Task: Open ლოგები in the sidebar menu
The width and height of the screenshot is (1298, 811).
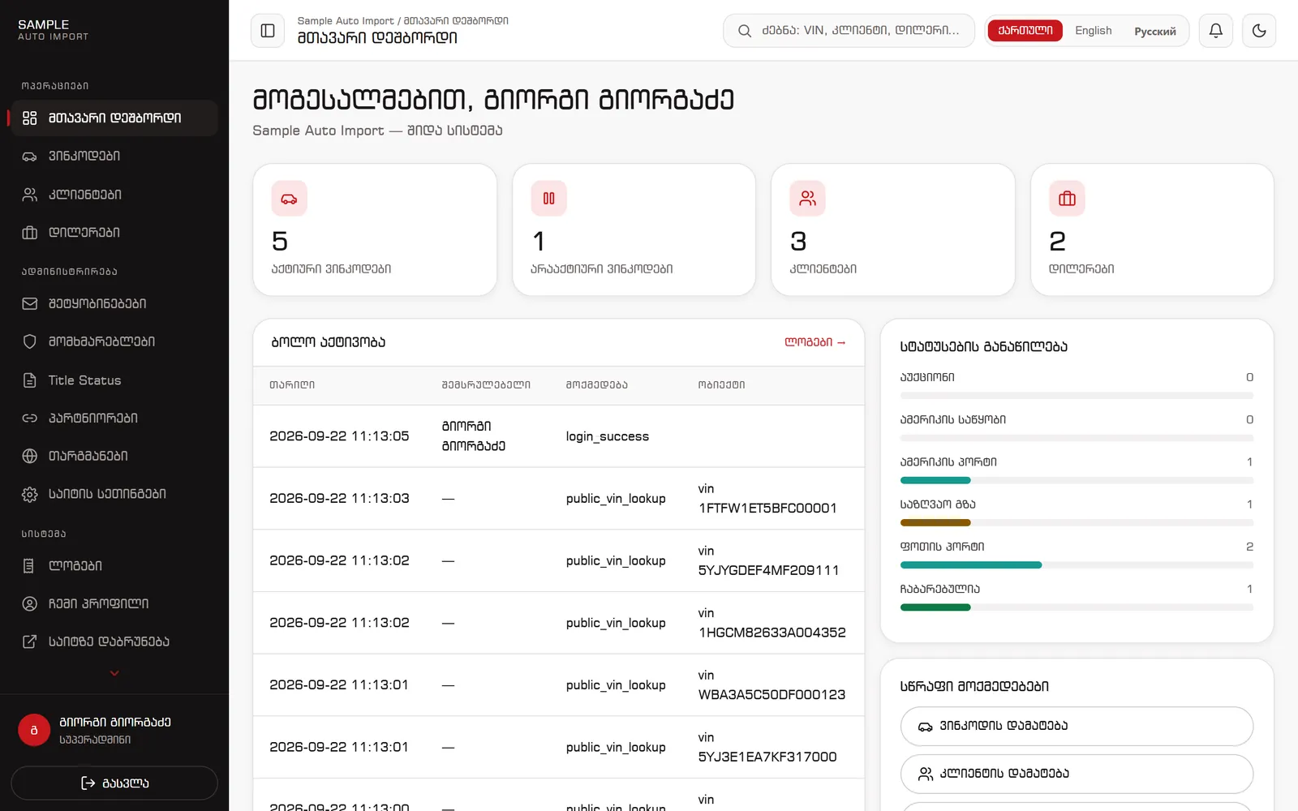Action: pyautogui.click(x=114, y=565)
